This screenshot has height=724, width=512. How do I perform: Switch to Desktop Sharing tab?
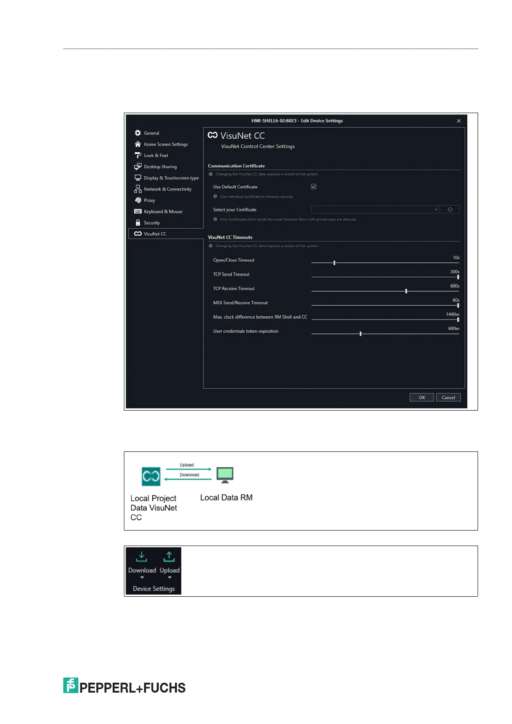[x=166, y=166]
